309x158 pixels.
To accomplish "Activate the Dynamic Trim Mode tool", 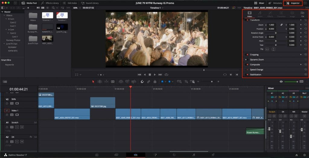I will click(106, 82).
